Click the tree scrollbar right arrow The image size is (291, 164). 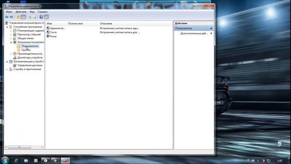[x=42, y=147]
